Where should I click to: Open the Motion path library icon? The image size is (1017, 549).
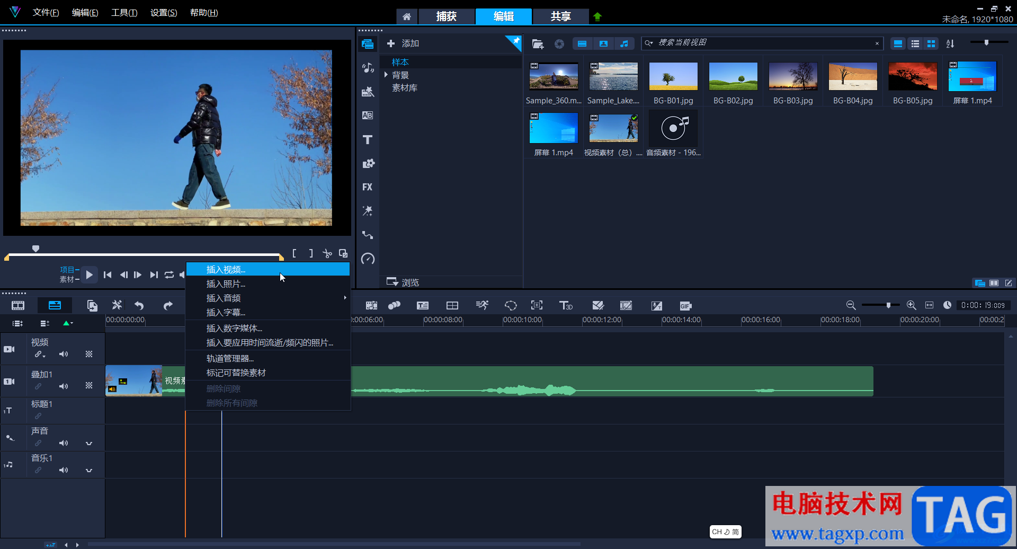(x=368, y=235)
